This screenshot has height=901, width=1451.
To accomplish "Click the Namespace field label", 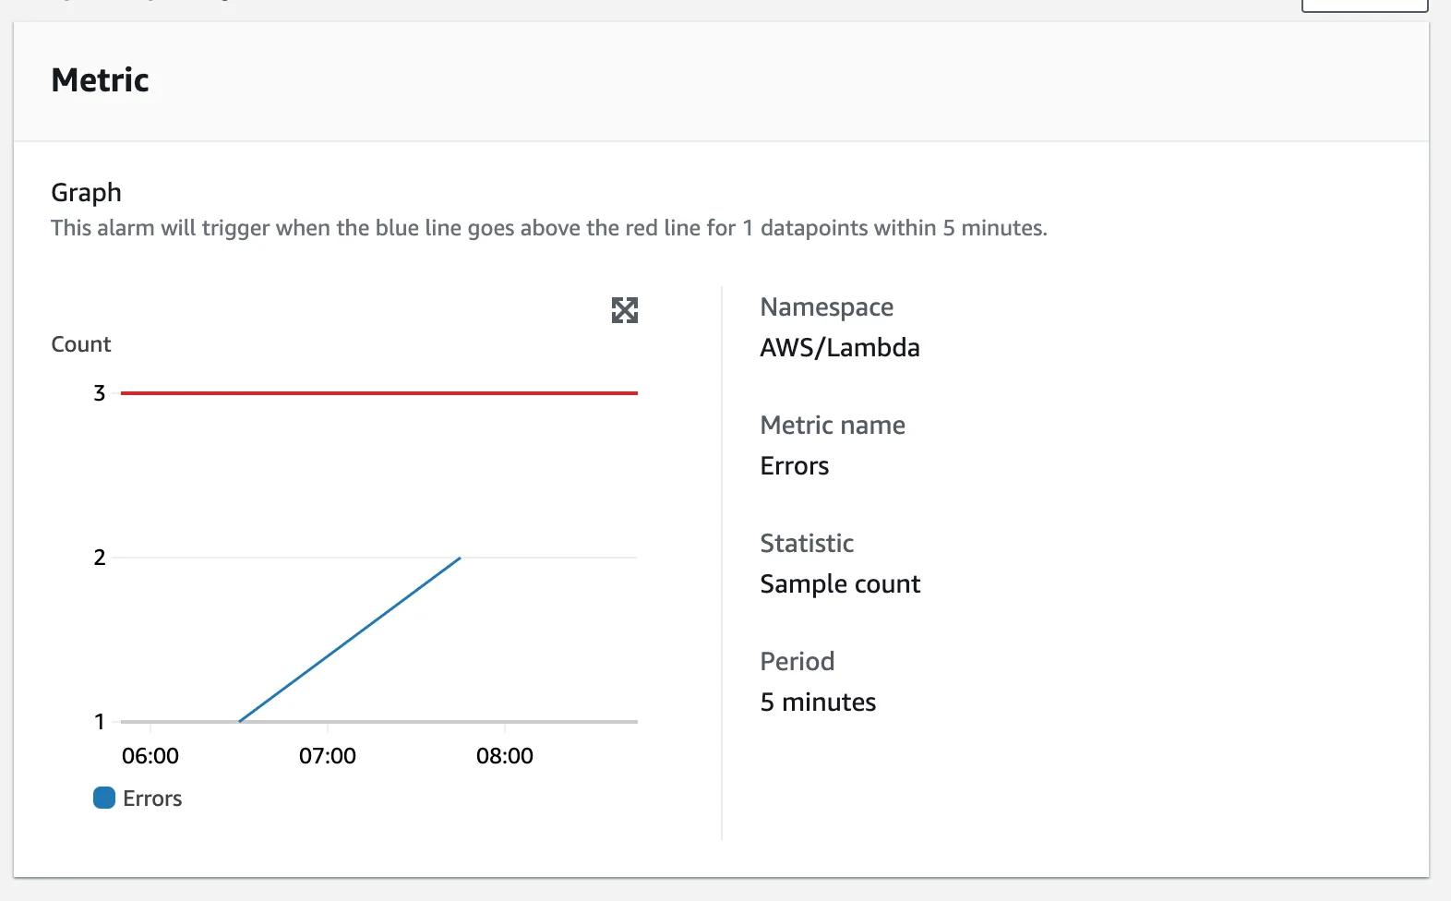I will (x=827, y=307).
